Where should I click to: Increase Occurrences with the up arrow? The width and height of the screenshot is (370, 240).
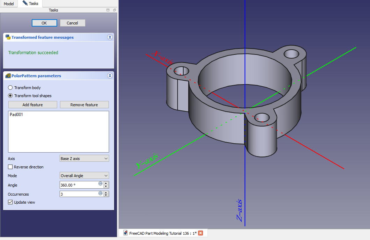point(106,192)
